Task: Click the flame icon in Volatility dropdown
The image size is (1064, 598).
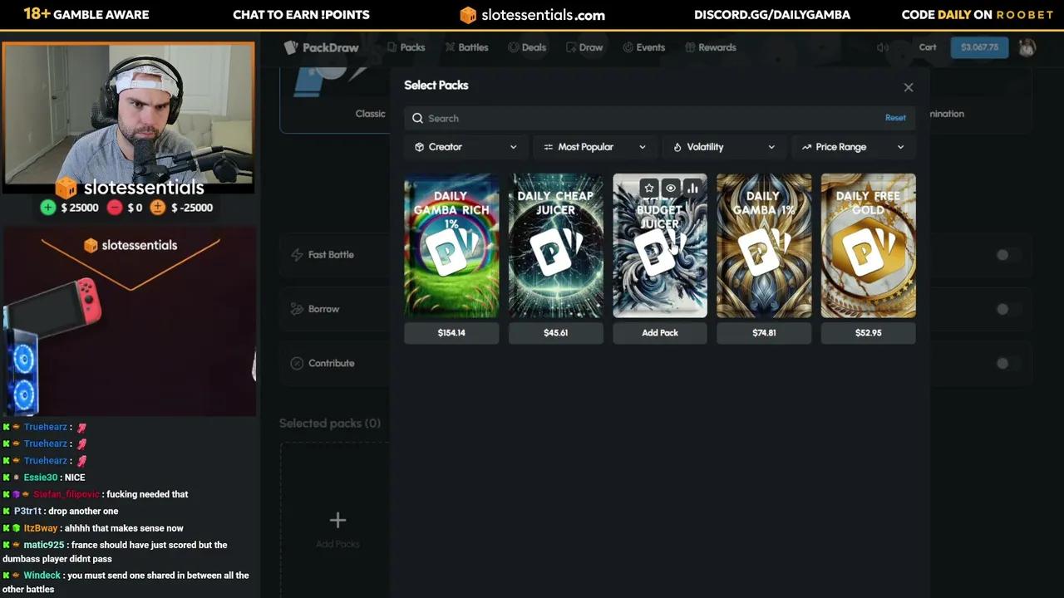Action: (x=677, y=147)
